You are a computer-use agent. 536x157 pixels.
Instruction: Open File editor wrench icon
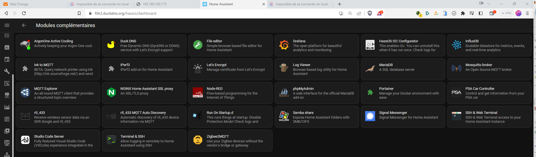pyautogui.click(x=198, y=45)
